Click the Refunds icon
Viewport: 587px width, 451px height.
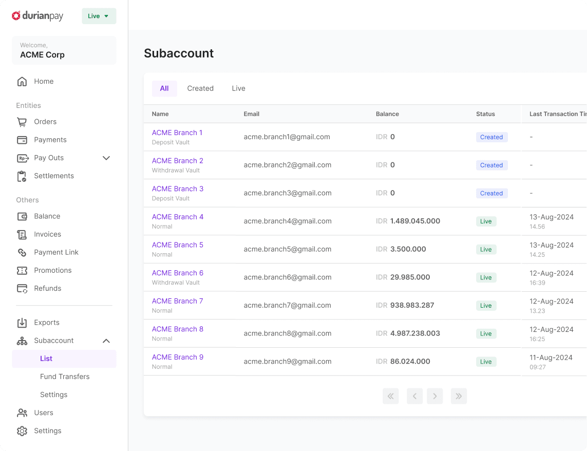(x=22, y=289)
